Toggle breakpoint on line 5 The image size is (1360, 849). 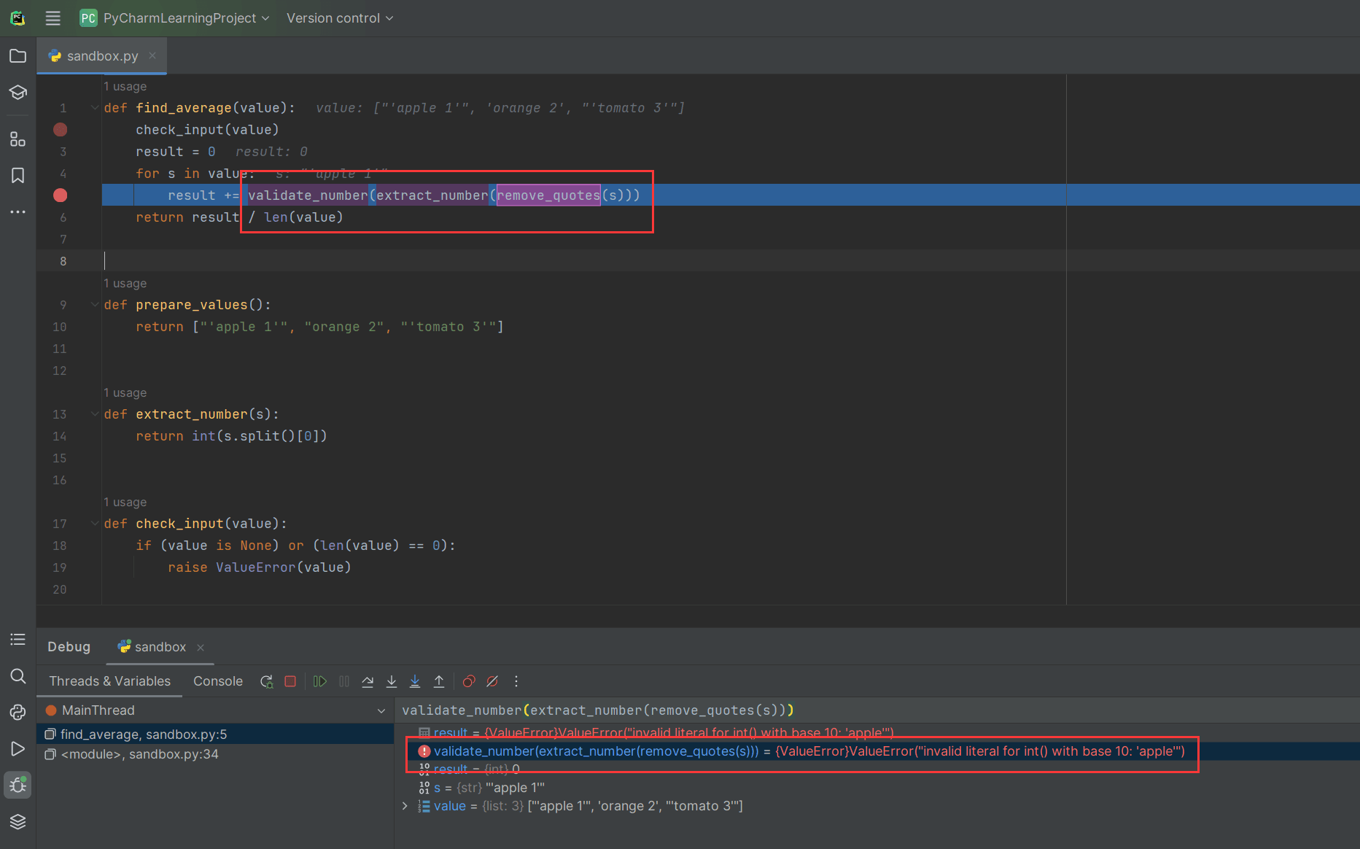pyautogui.click(x=61, y=195)
